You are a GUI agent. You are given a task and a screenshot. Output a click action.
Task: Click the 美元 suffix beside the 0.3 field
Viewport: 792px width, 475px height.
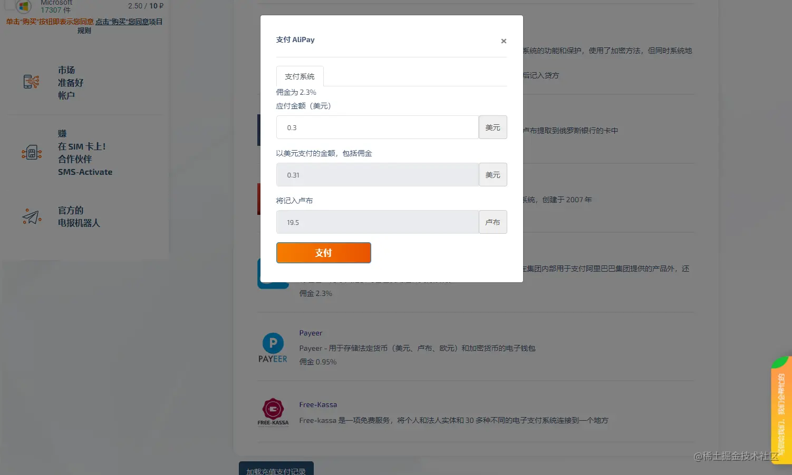[493, 127]
